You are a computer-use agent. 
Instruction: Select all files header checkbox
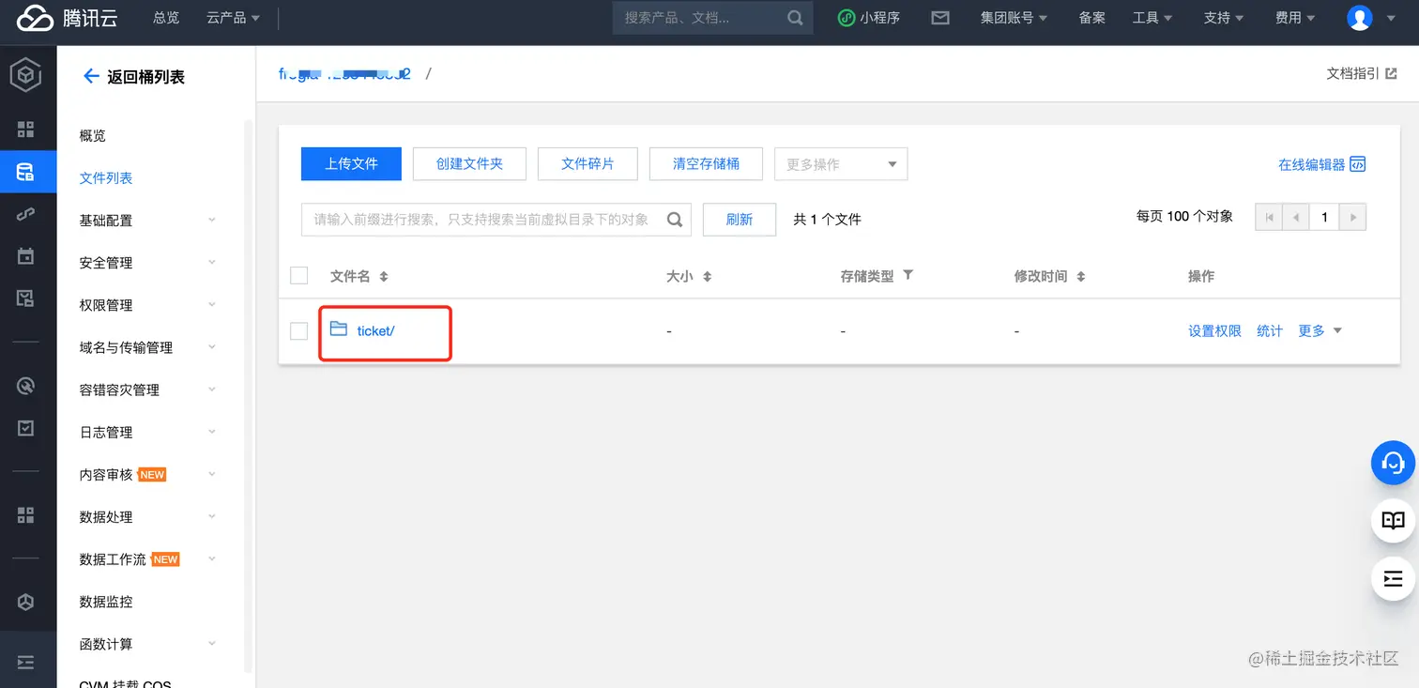coord(299,275)
